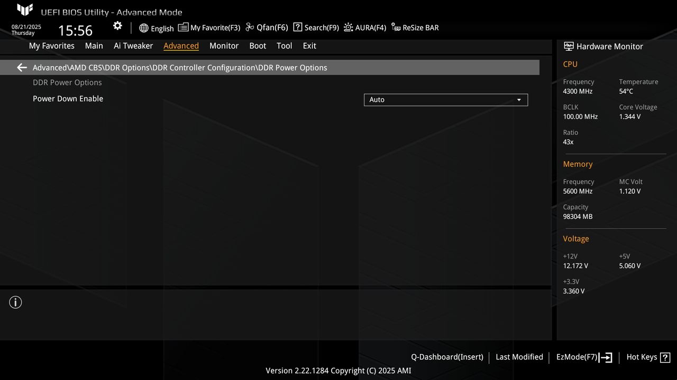Switch to the Boot tab
The height and width of the screenshot is (380, 677).
[258, 46]
